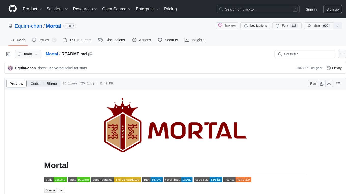The height and width of the screenshot is (194, 346).
Task: Open Equim-chan's avatar in commit row
Action: [10, 68]
